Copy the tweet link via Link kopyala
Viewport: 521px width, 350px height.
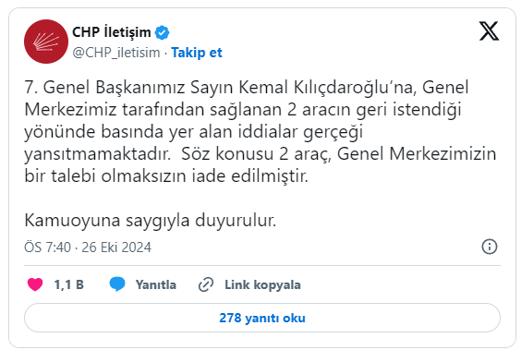tap(262, 284)
